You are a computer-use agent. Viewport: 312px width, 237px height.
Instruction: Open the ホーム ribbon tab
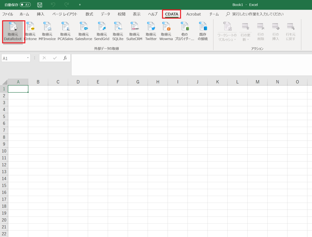tap(24, 14)
